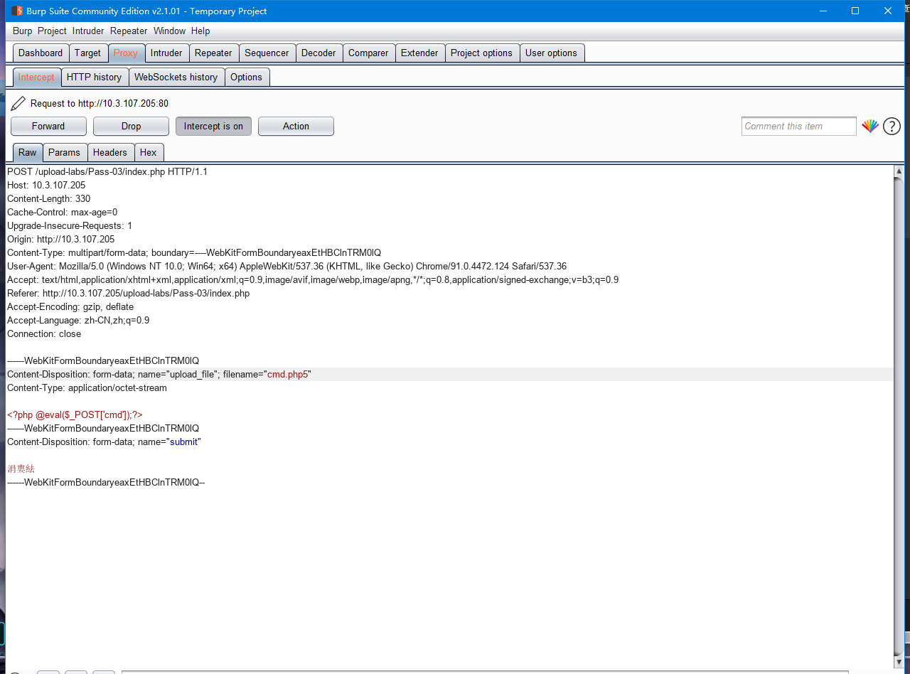
Task: Click the Cache-Control: max-age=0 line
Action: (62, 212)
